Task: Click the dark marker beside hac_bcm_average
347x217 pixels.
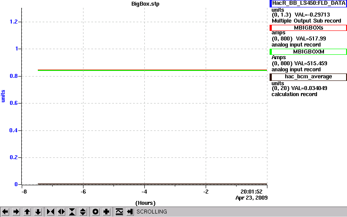Action: [270, 77]
